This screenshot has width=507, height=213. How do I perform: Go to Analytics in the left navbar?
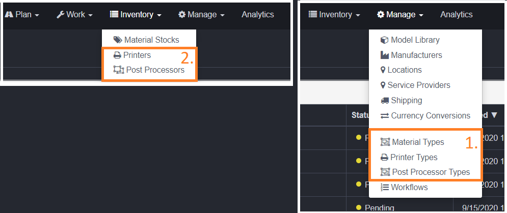pyautogui.click(x=258, y=15)
